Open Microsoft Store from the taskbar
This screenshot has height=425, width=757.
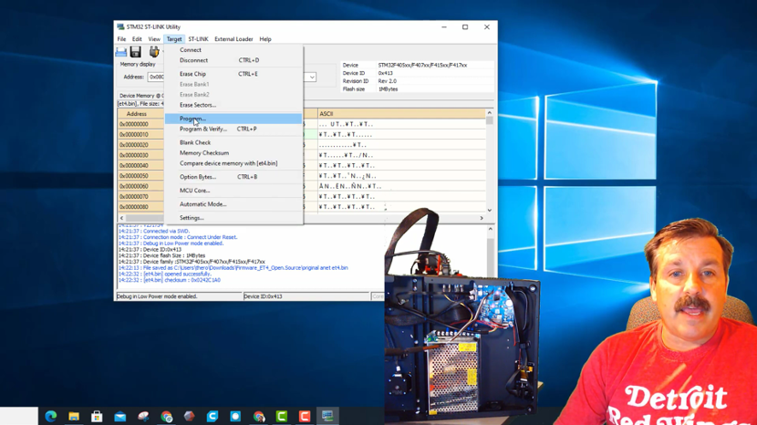pos(97,416)
